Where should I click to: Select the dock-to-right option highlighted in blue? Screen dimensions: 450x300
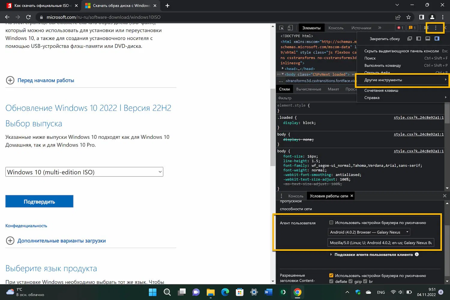pyautogui.click(x=437, y=38)
